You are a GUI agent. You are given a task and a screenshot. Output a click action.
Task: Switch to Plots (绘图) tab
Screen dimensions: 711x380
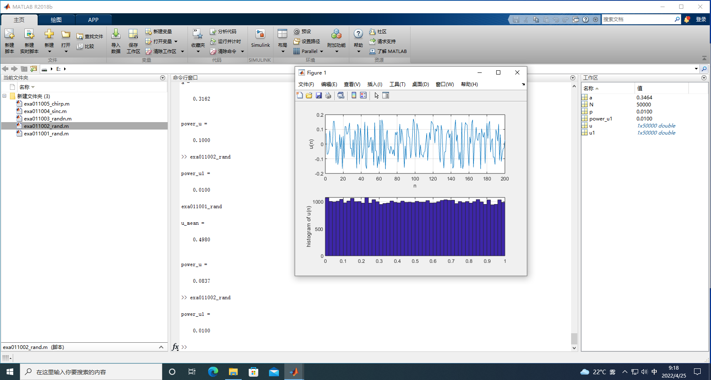(x=56, y=20)
